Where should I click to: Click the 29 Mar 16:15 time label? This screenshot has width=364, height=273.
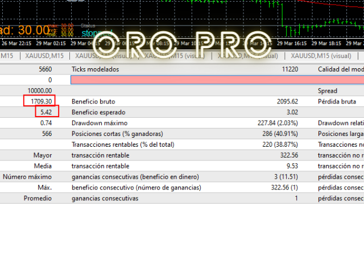tap(292, 43)
